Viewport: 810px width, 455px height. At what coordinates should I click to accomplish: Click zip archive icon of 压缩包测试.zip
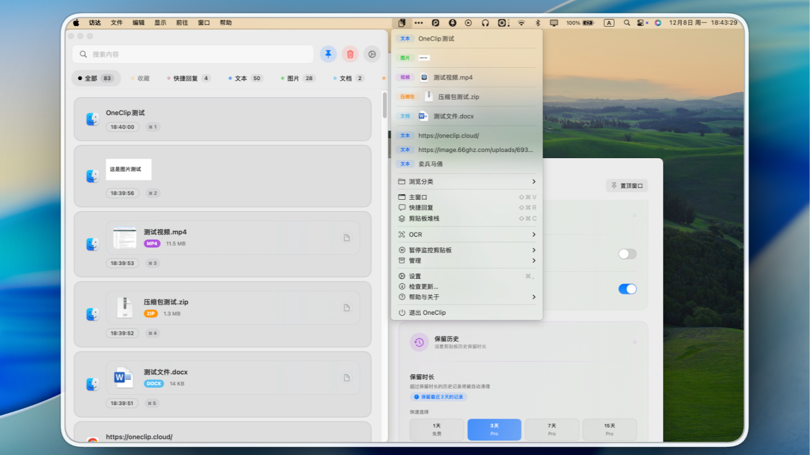point(124,307)
